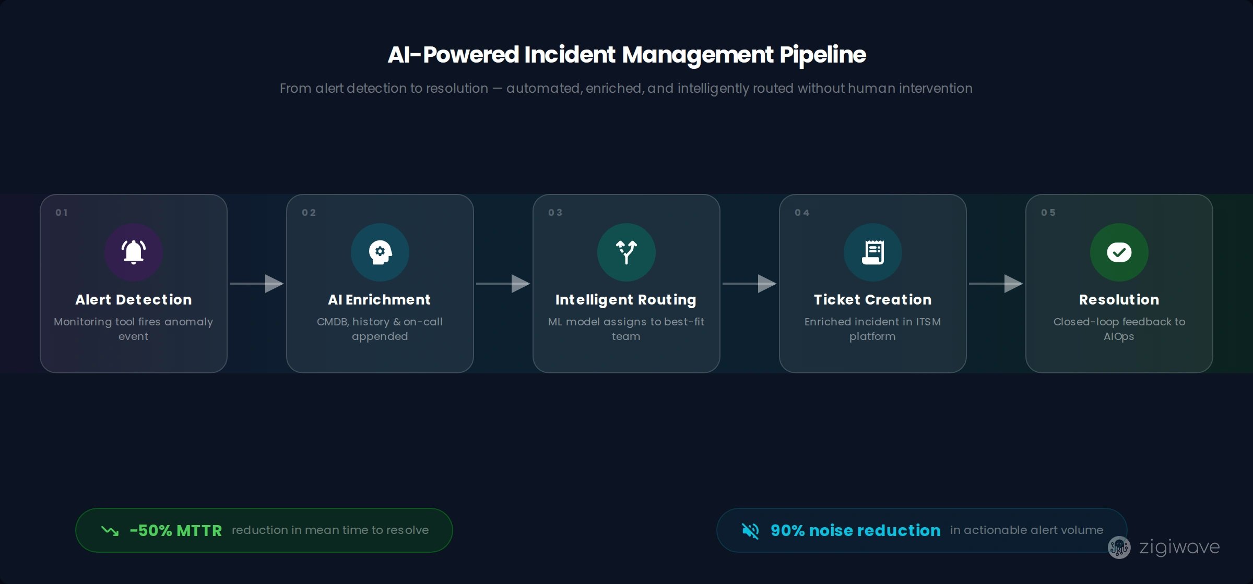Click the subtitle beginning 'From alert detection'

626,88
